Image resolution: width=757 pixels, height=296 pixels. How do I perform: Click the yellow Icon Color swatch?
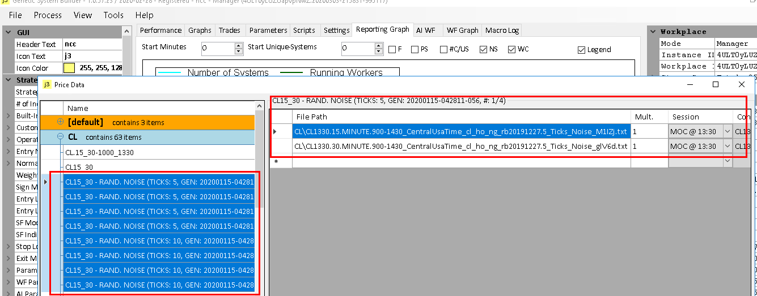(x=69, y=68)
